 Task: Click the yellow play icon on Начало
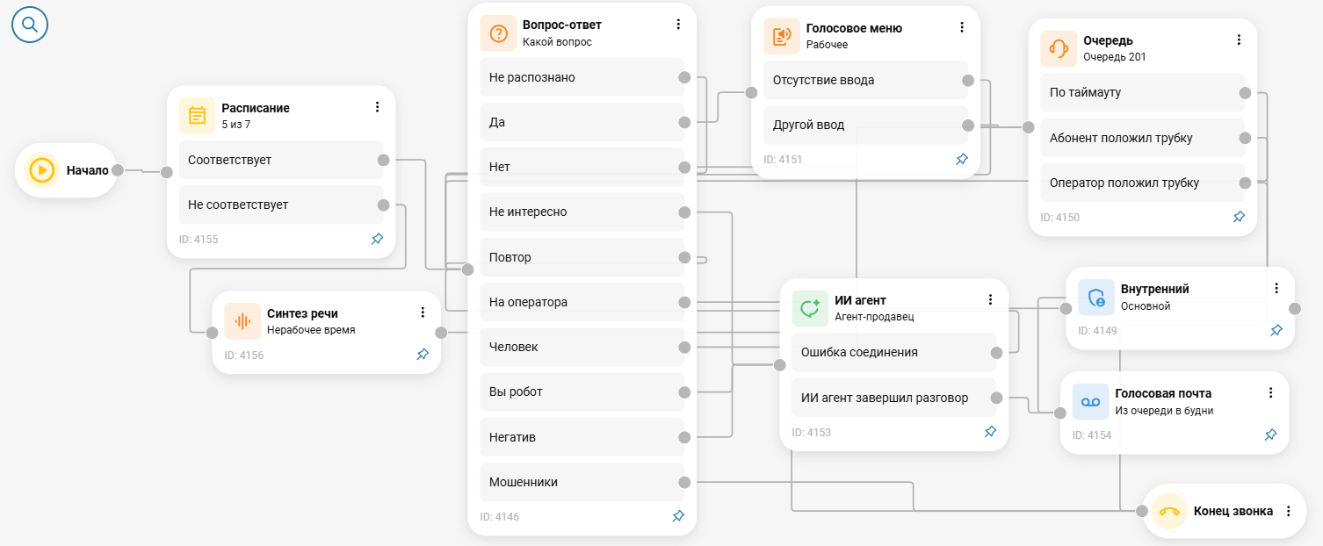(41, 170)
